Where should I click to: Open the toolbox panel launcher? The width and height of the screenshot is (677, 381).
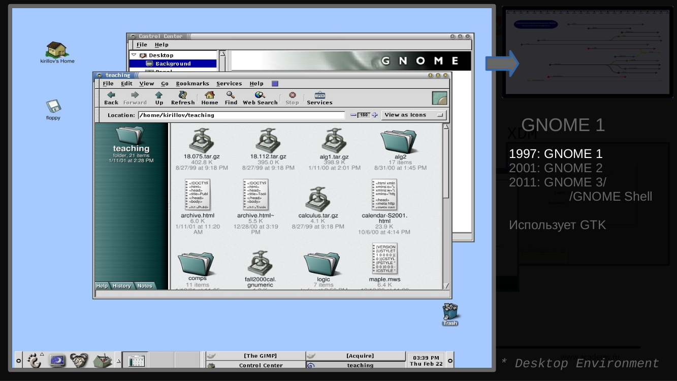(x=104, y=361)
